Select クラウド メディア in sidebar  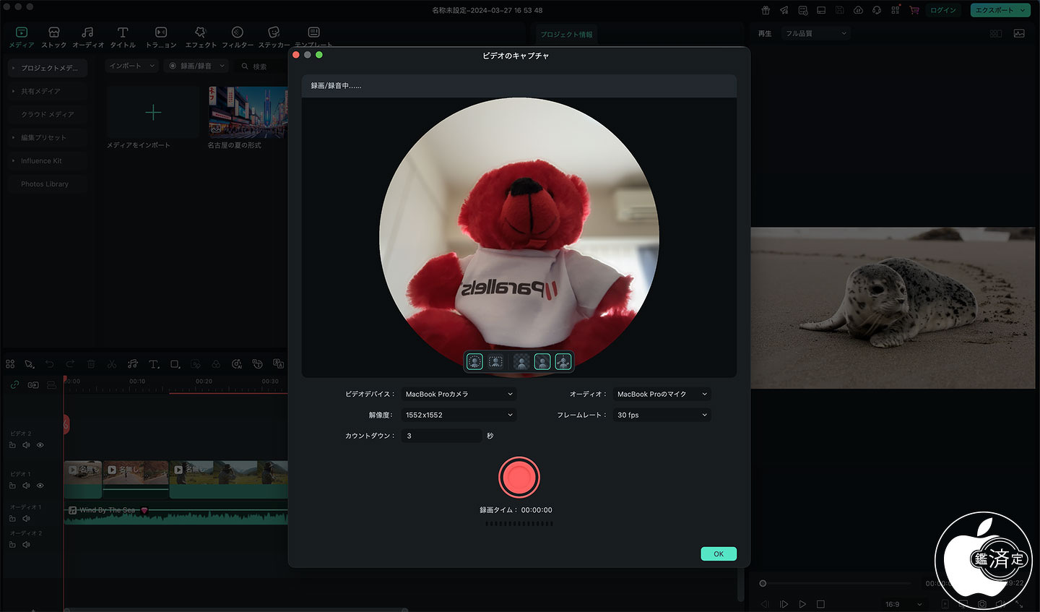point(48,114)
